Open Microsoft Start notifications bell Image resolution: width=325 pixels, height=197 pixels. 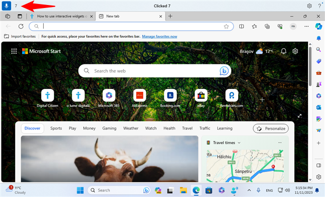tap(283, 51)
